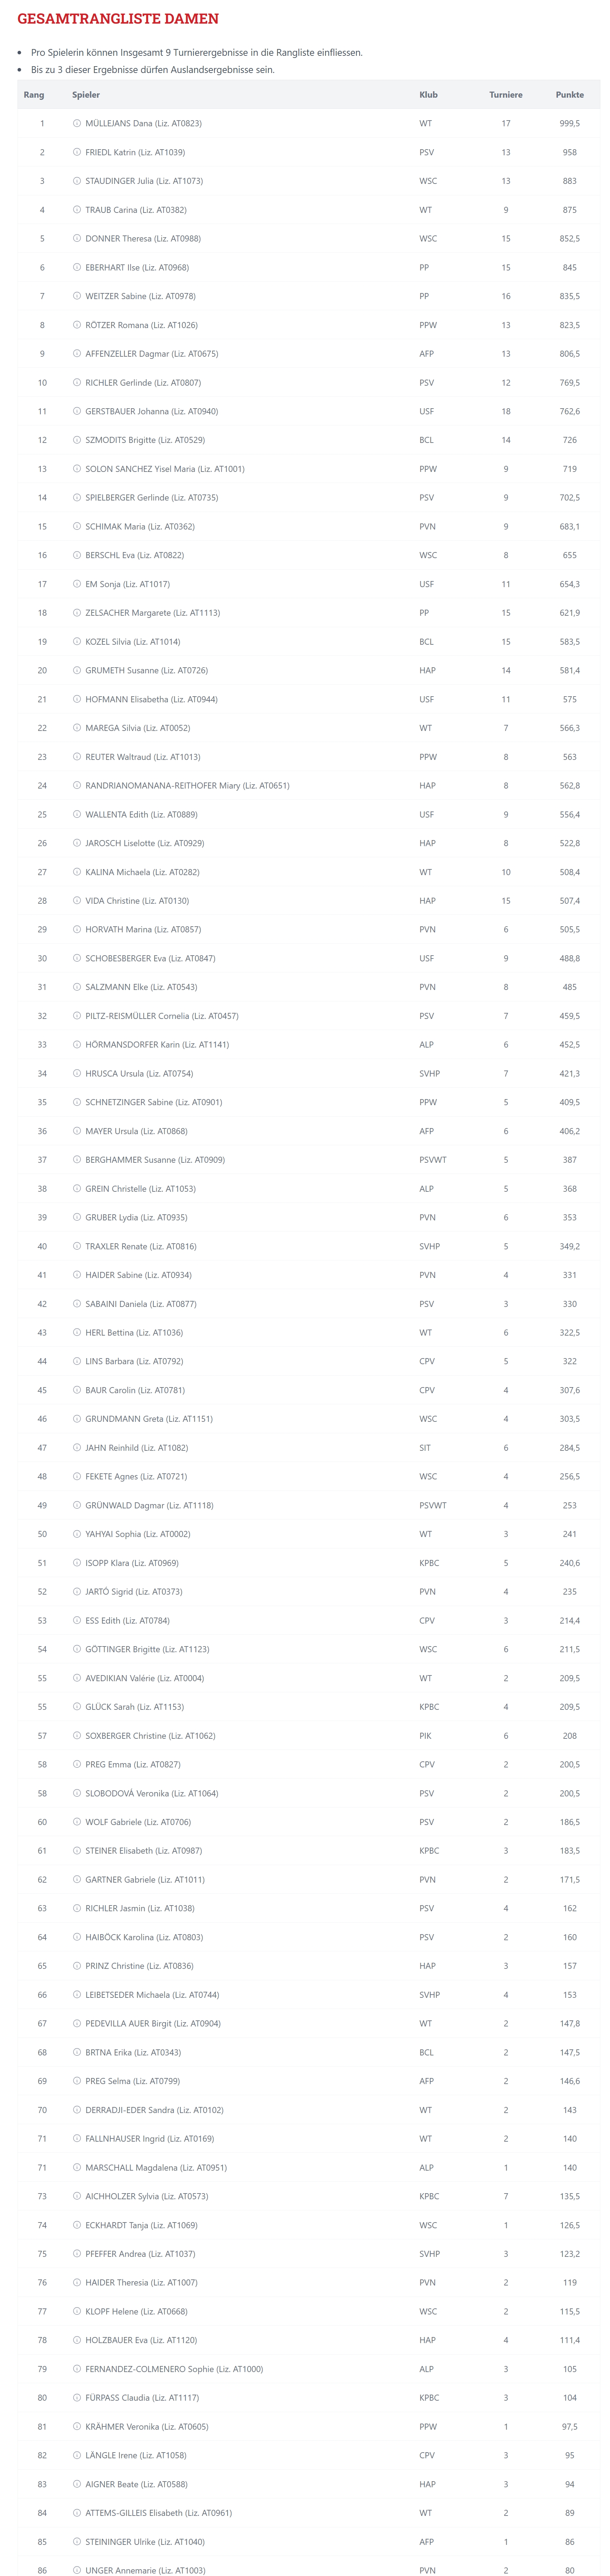The height and width of the screenshot is (2576, 610).
Task: Click the Spieler column header
Action: (x=86, y=95)
